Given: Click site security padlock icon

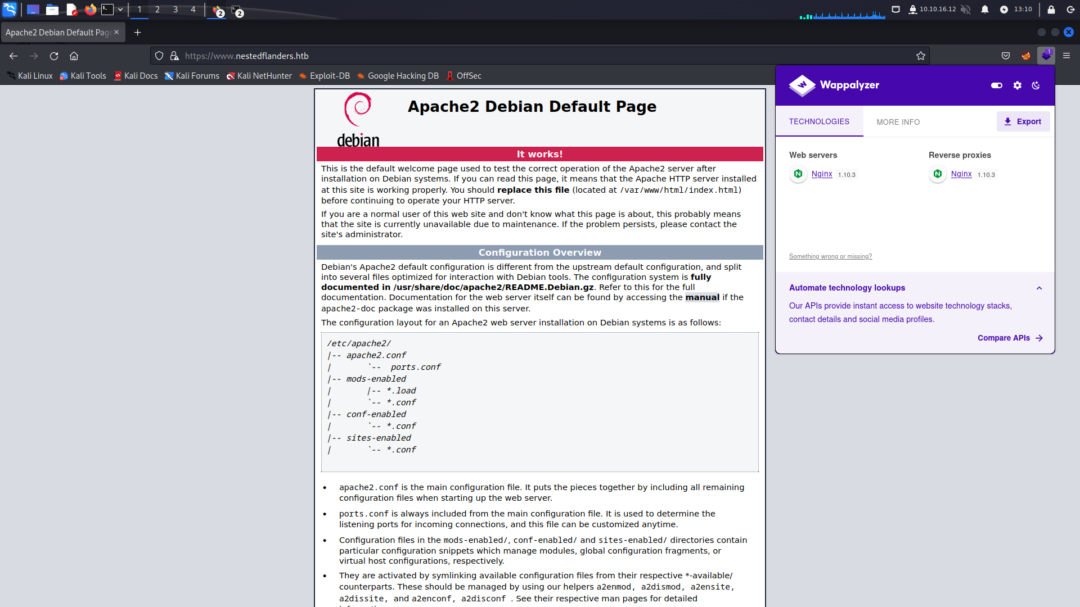Looking at the screenshot, I should click(174, 56).
